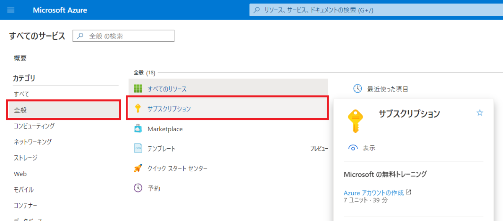Select the コンピューティング category

(x=34, y=126)
